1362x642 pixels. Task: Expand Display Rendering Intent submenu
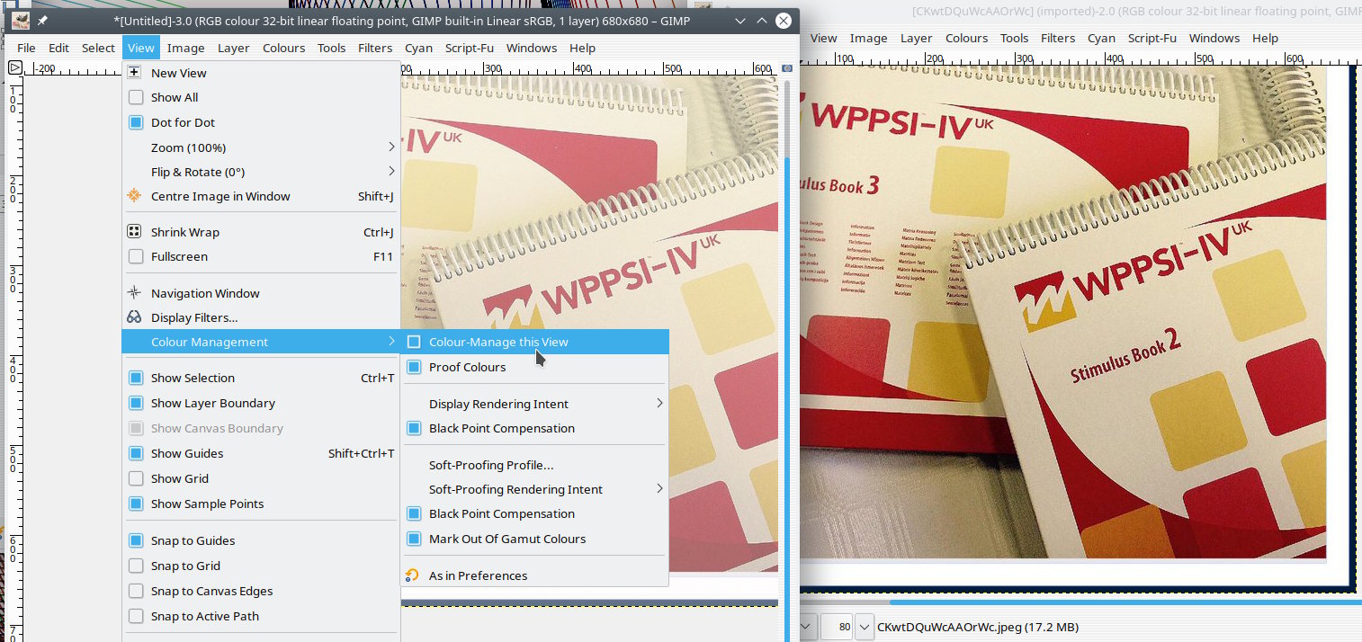pos(534,404)
